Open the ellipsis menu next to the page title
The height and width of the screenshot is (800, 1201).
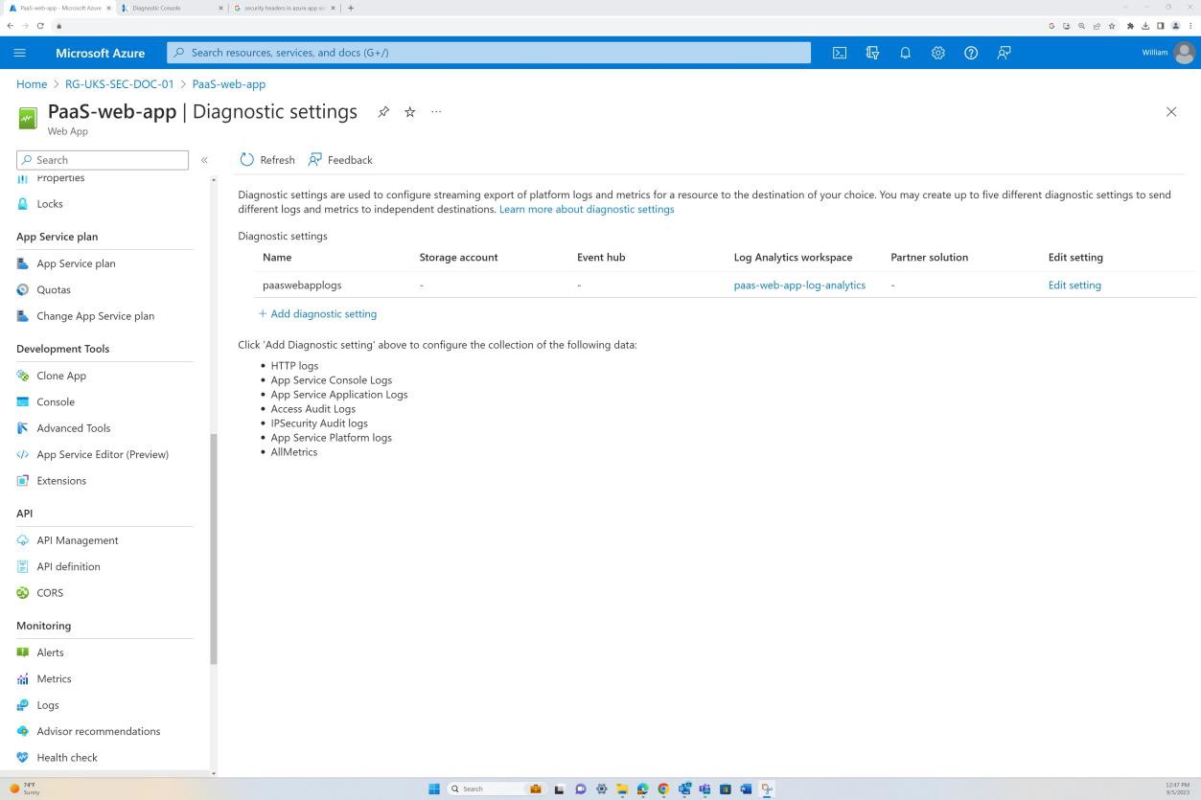pyautogui.click(x=436, y=112)
